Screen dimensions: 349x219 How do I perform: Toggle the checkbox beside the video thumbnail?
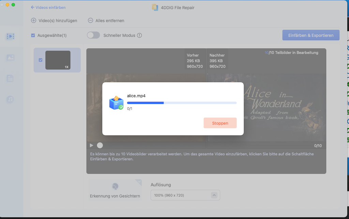41,60
